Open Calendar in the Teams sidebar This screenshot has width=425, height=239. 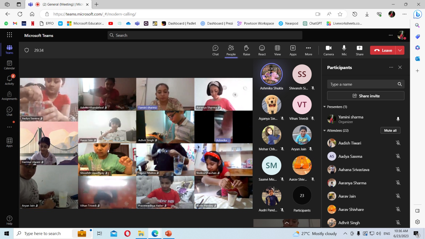[x=9, y=65]
